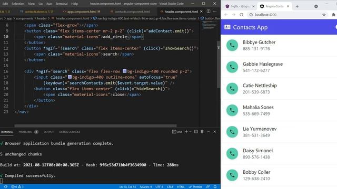Go back in the browser

click(226, 15)
